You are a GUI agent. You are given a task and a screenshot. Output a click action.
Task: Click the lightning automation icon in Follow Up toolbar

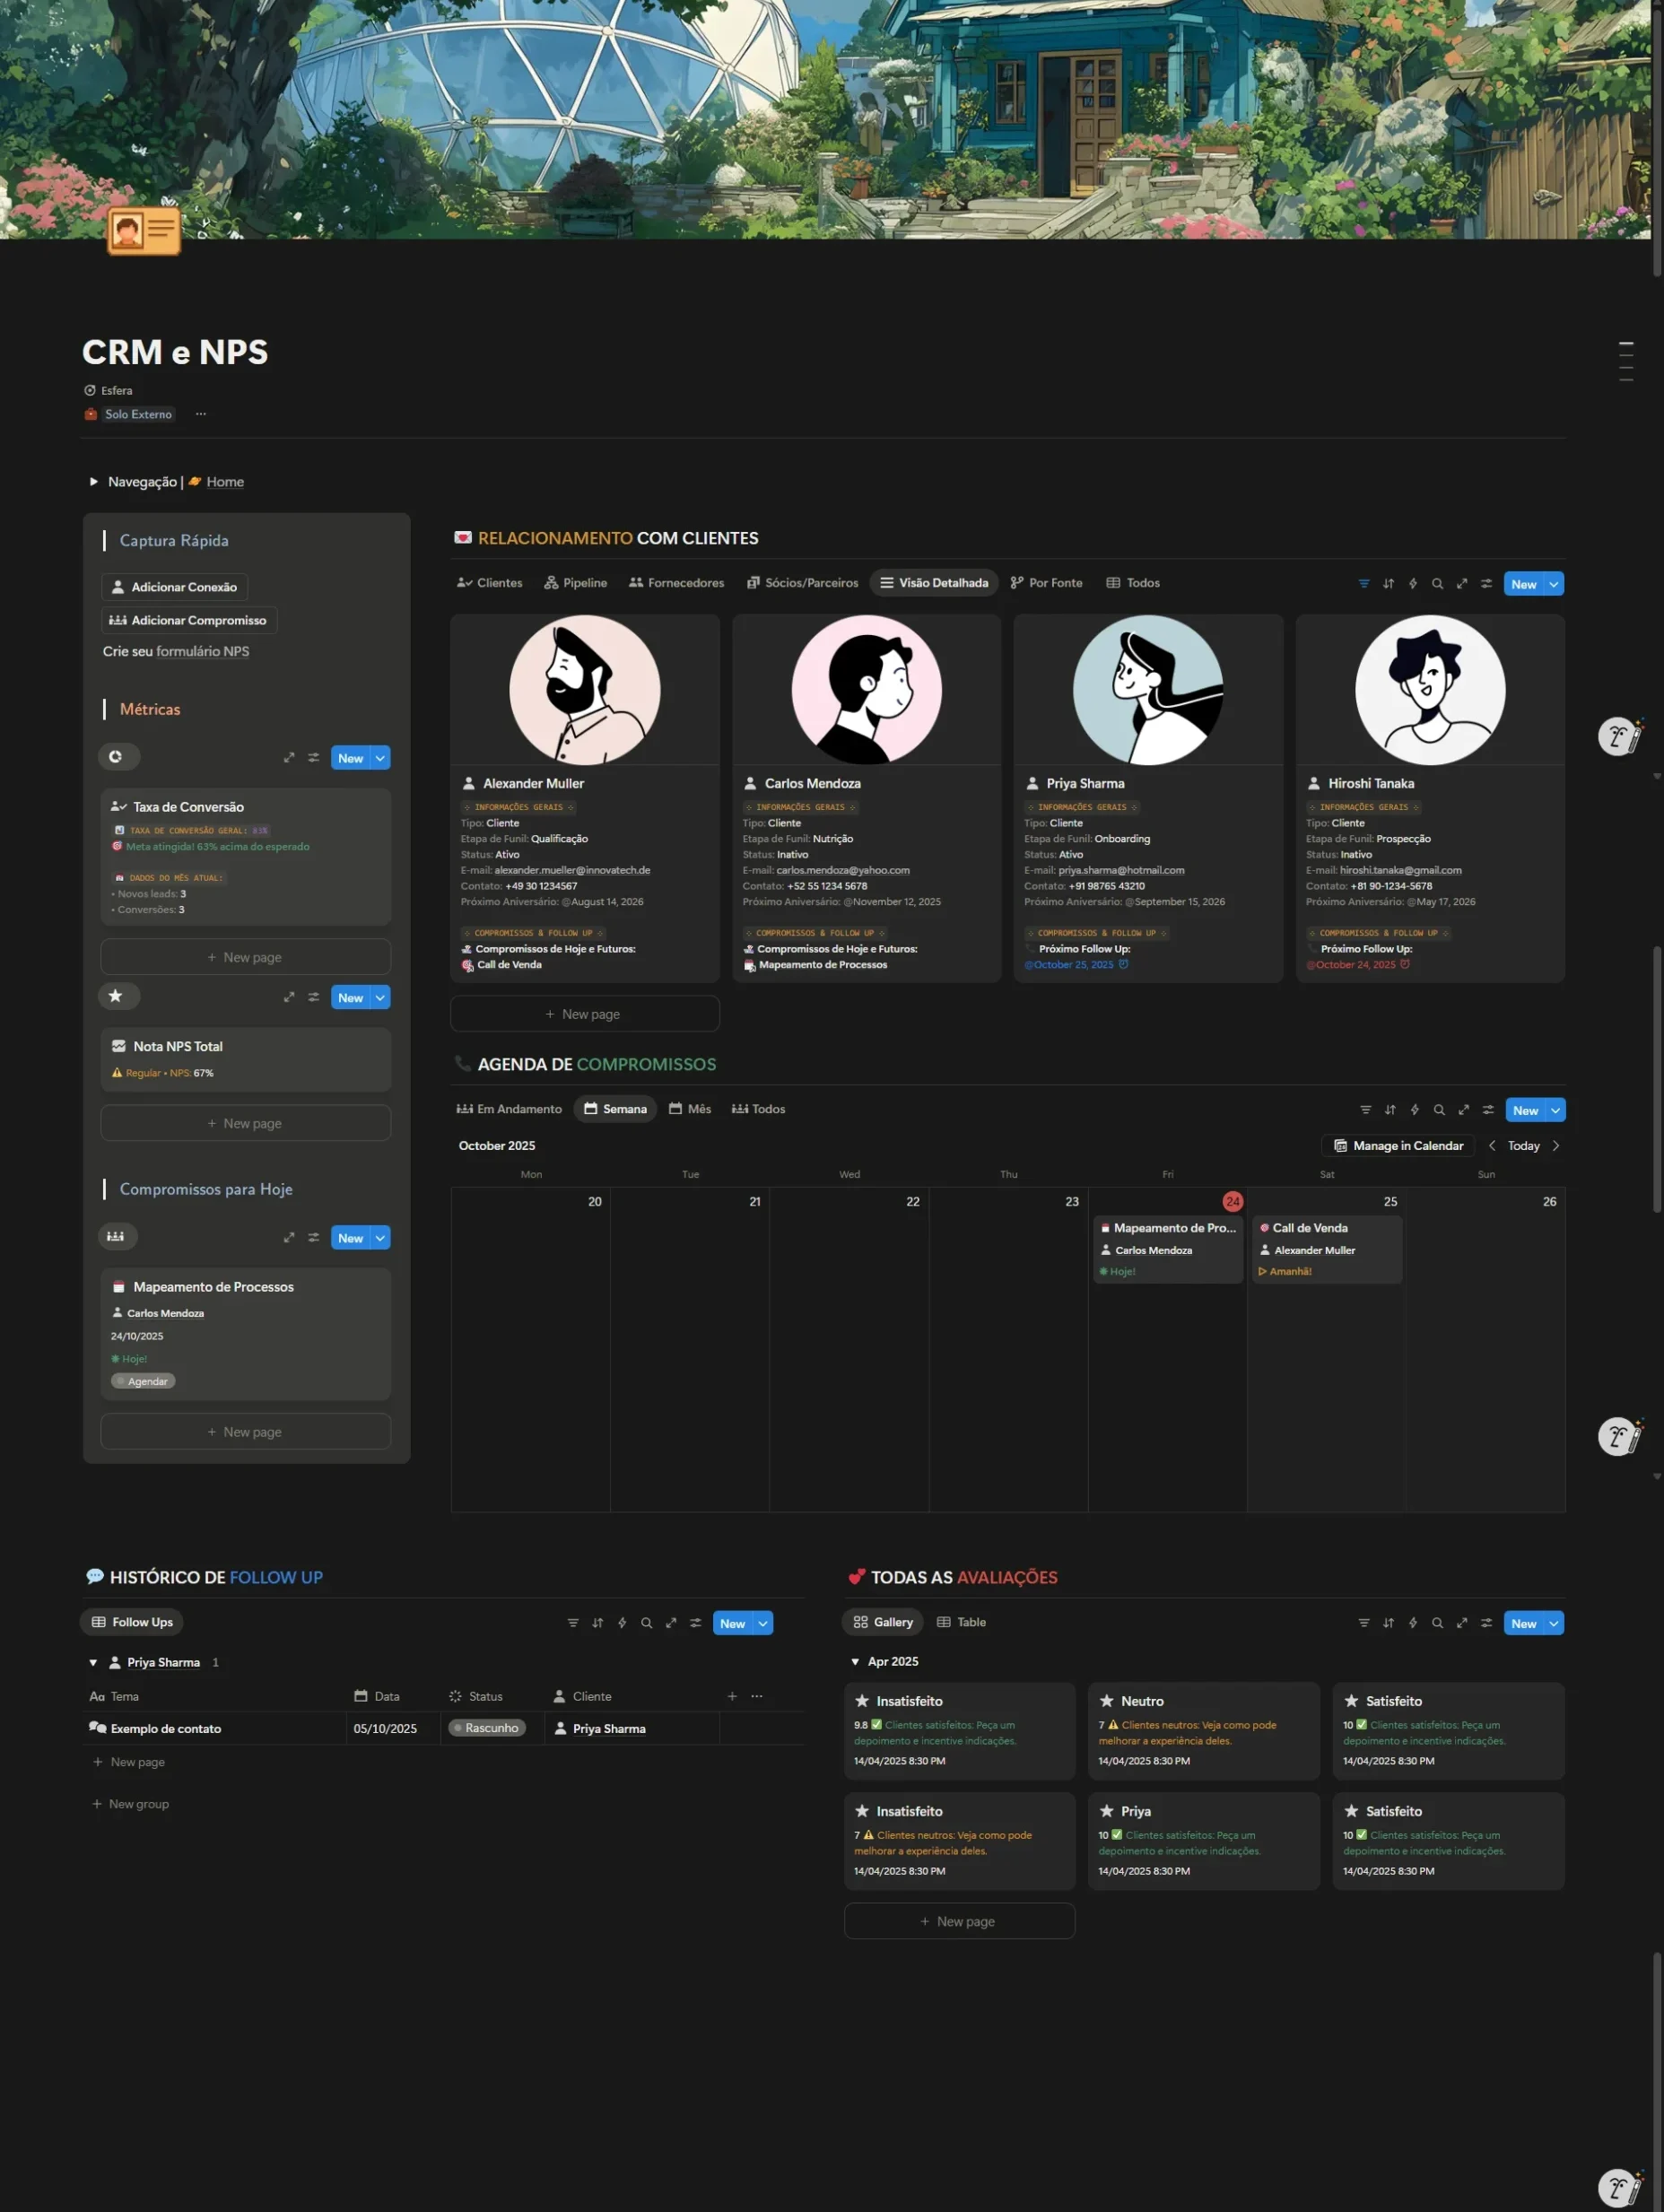[x=622, y=1623]
